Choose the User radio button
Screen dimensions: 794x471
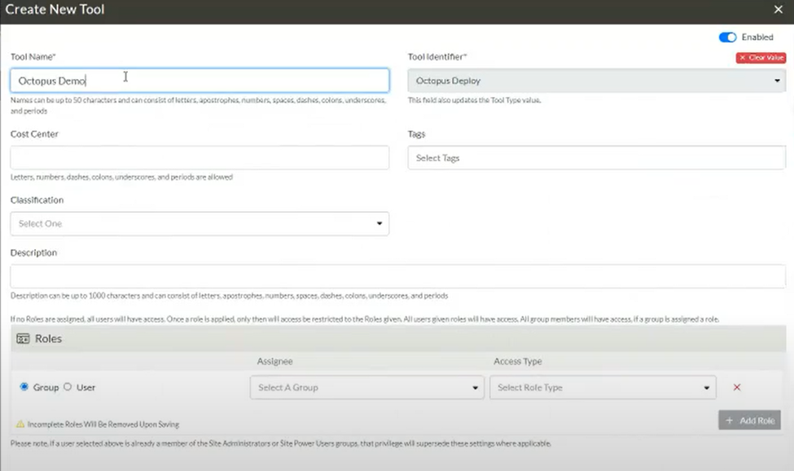point(68,387)
